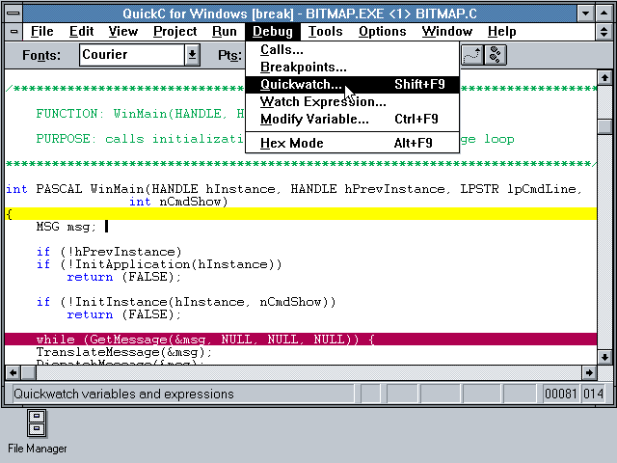
Task: Click the horizontal scrollbar thumb
Action: (x=28, y=372)
